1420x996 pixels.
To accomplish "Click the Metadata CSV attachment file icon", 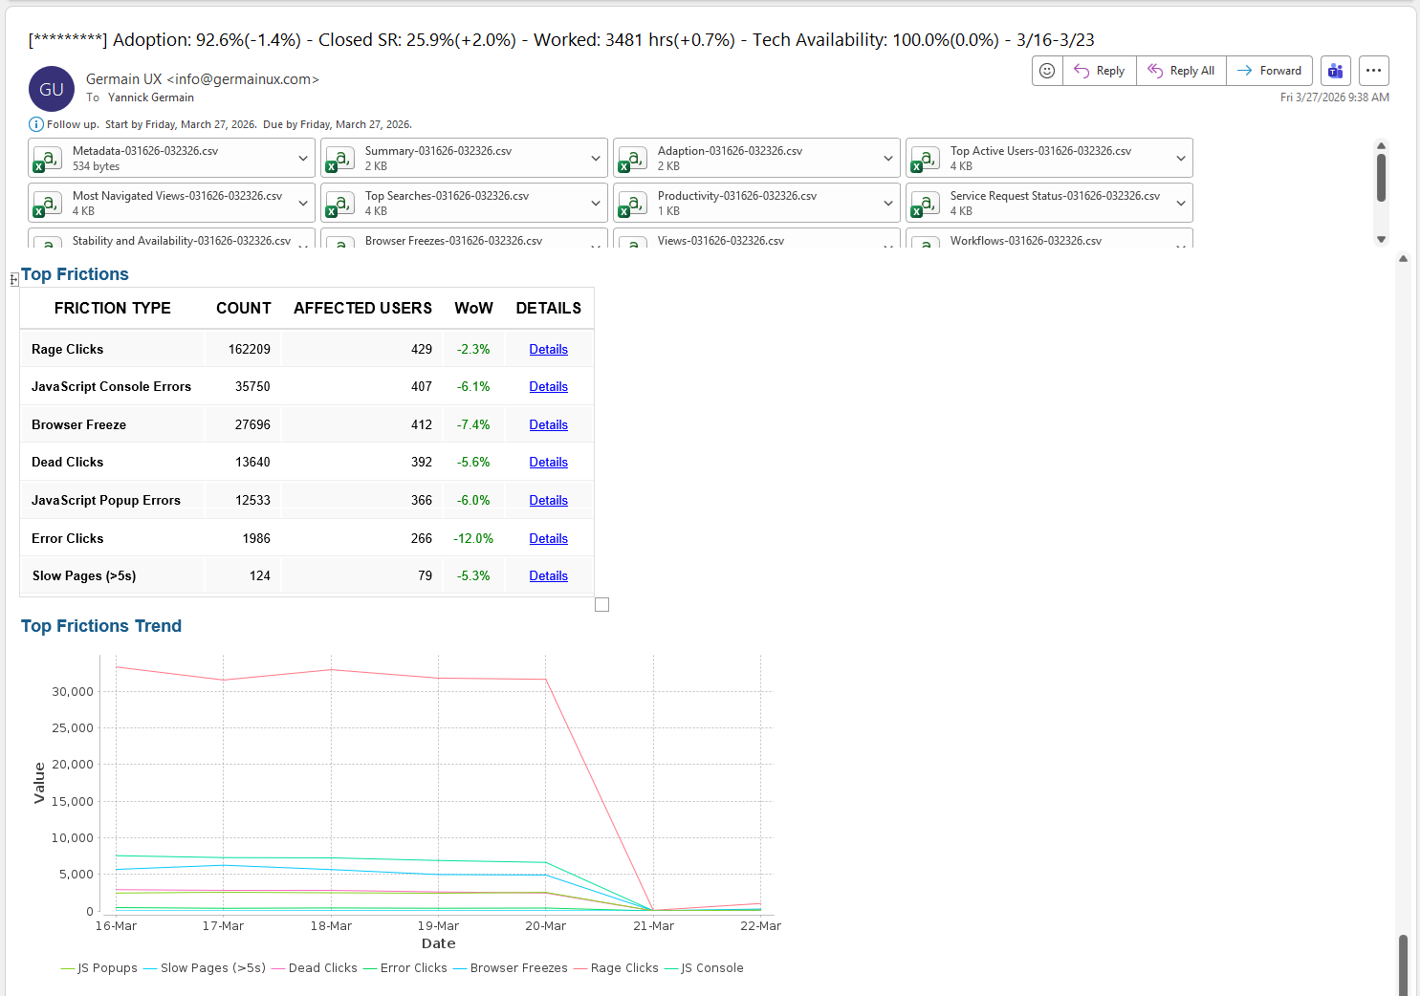I will coord(47,159).
